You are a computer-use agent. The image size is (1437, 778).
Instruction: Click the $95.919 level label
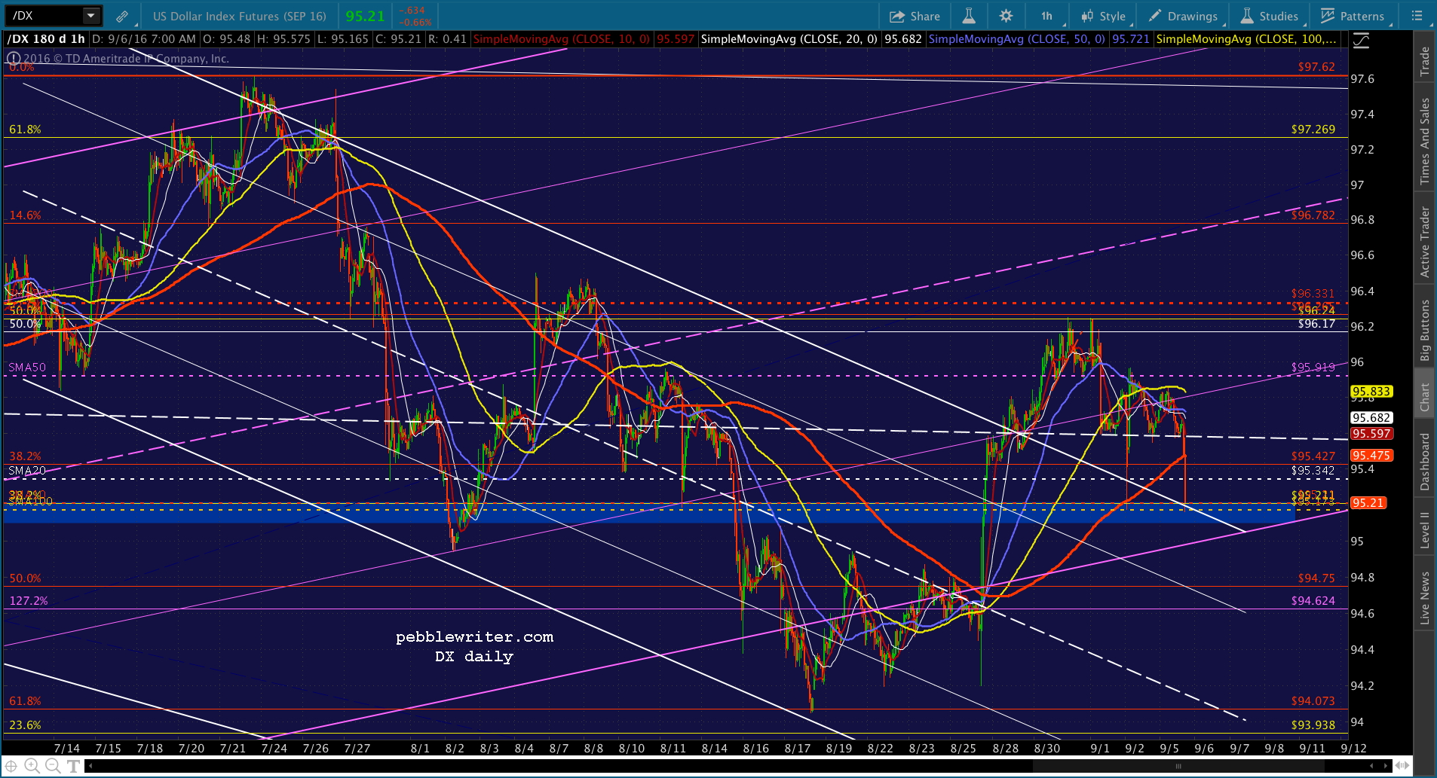coord(1313,368)
